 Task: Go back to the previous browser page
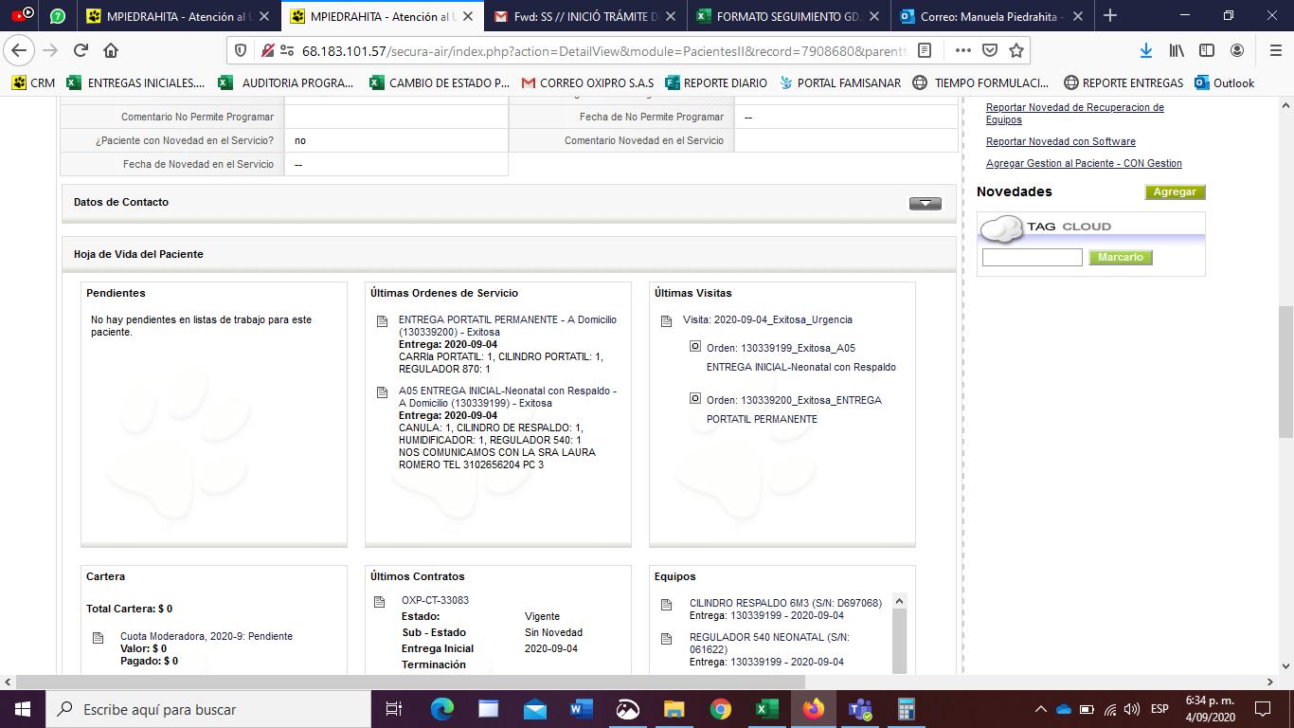pyautogui.click(x=21, y=50)
